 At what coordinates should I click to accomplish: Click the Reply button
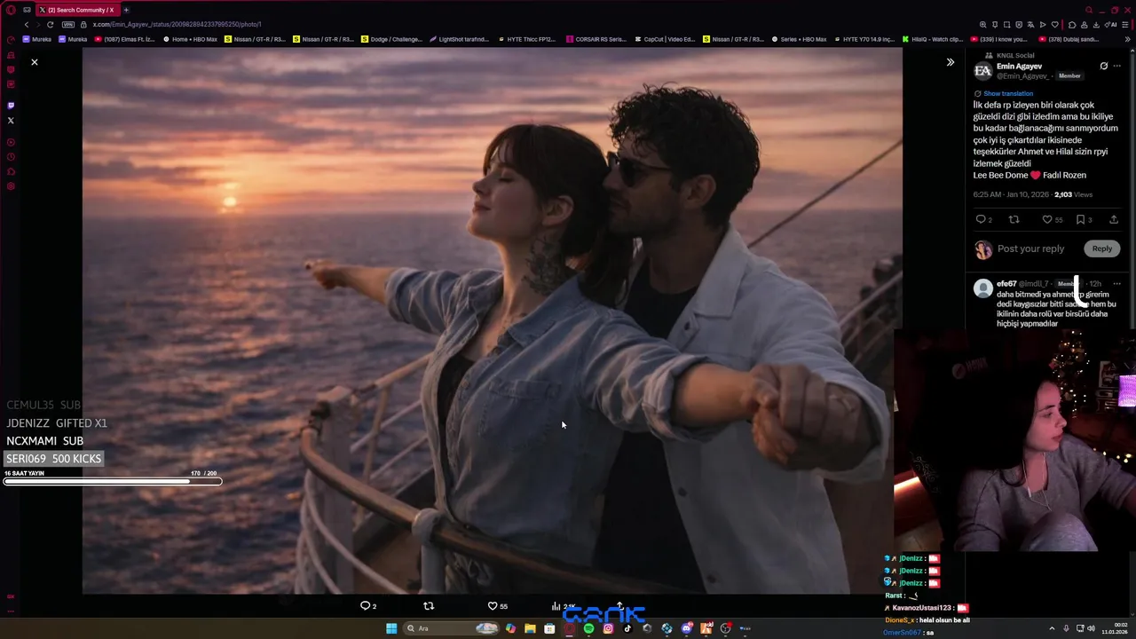[1101, 248]
